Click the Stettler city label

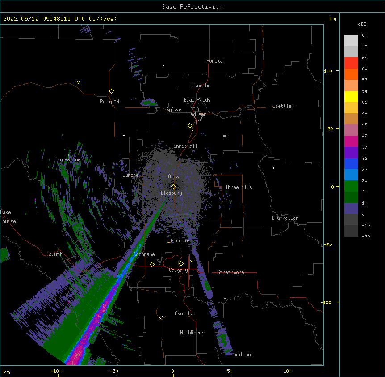283,106
